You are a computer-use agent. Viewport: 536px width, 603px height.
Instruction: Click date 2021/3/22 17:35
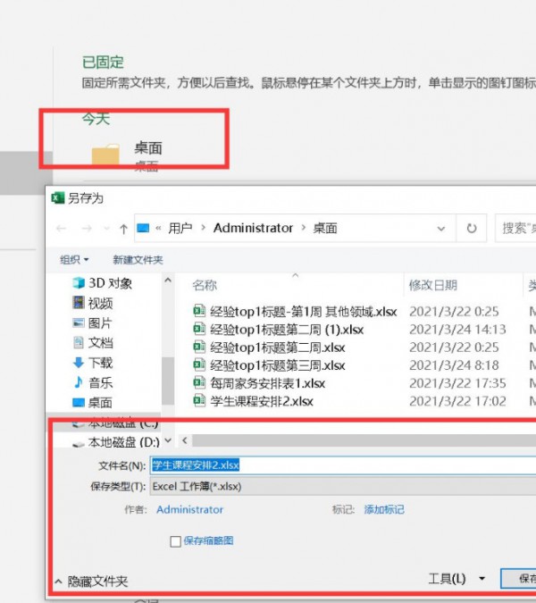[457, 383]
